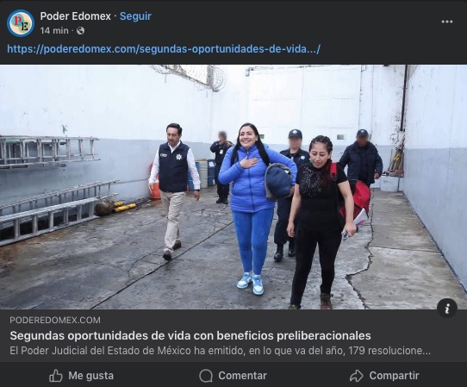Click the Comentar text label
This screenshot has width=467, height=387.
coord(242,376)
